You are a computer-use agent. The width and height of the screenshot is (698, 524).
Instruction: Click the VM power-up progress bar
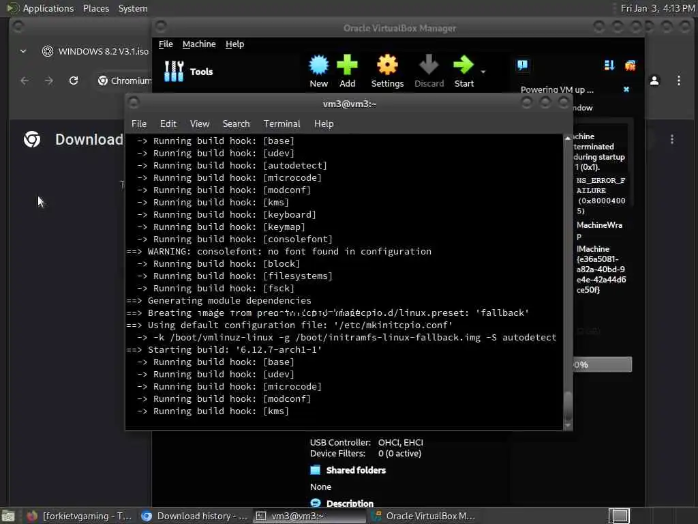[603, 364]
